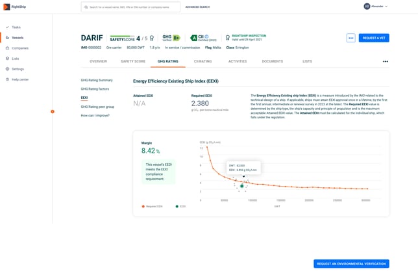Viewport: 418px width, 279px height.
Task: Select the EEXI section link
Action: pyautogui.click(x=84, y=98)
